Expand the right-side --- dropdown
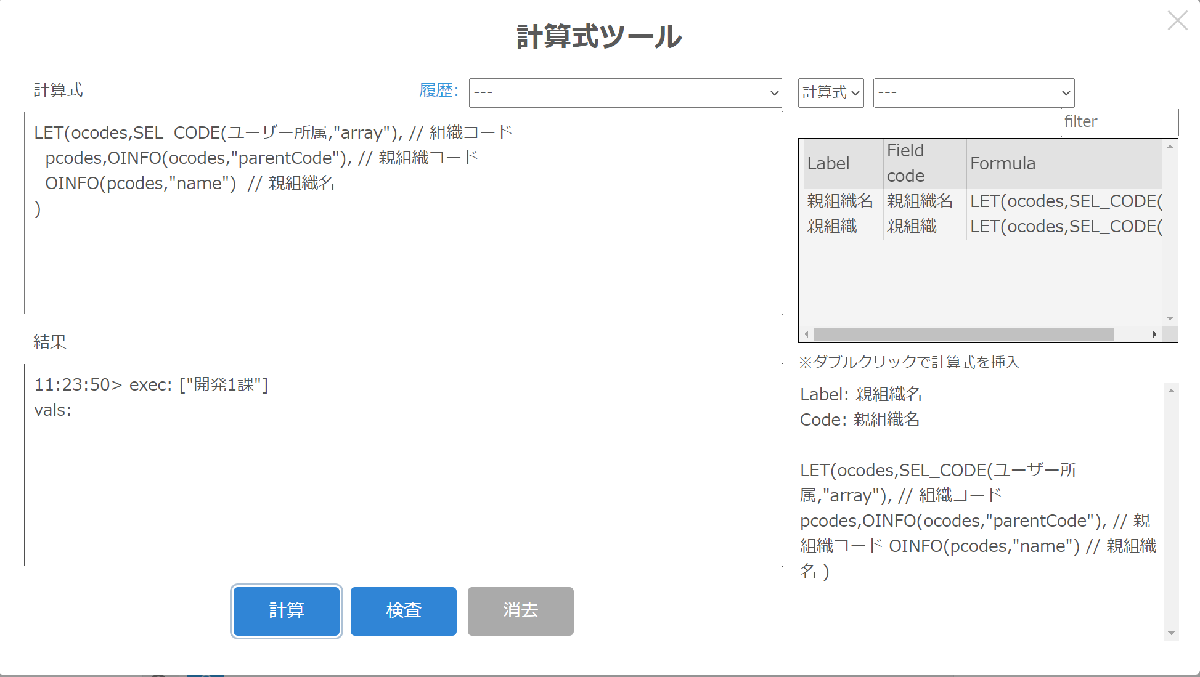1200x677 pixels. pos(973,93)
